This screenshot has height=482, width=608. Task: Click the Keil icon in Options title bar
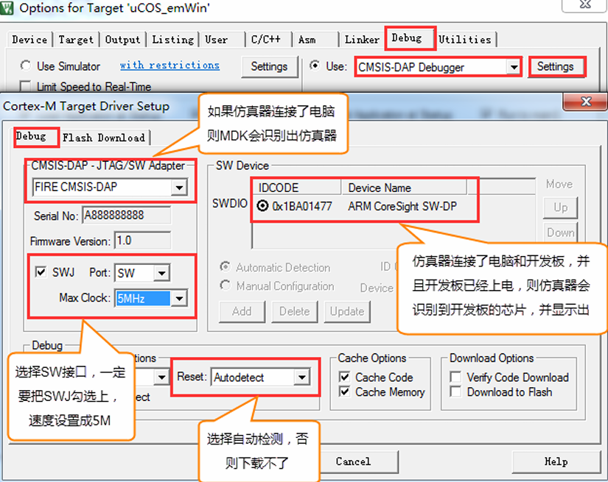(7, 8)
